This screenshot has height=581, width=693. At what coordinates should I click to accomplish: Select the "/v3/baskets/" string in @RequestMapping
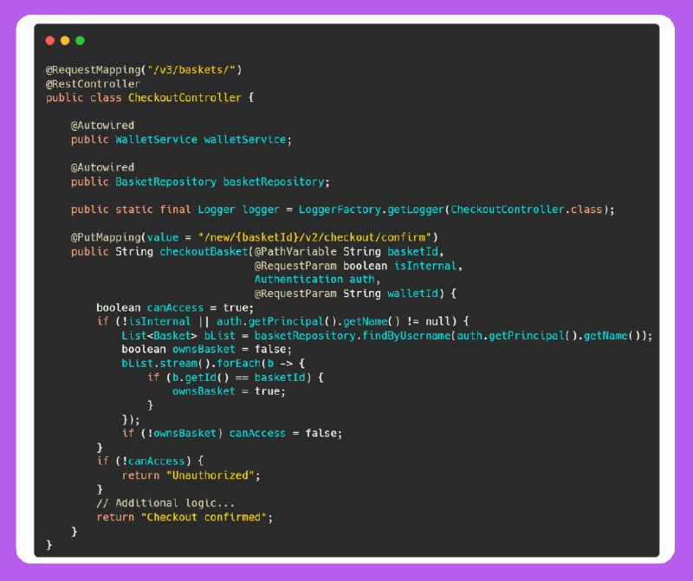click(x=191, y=70)
